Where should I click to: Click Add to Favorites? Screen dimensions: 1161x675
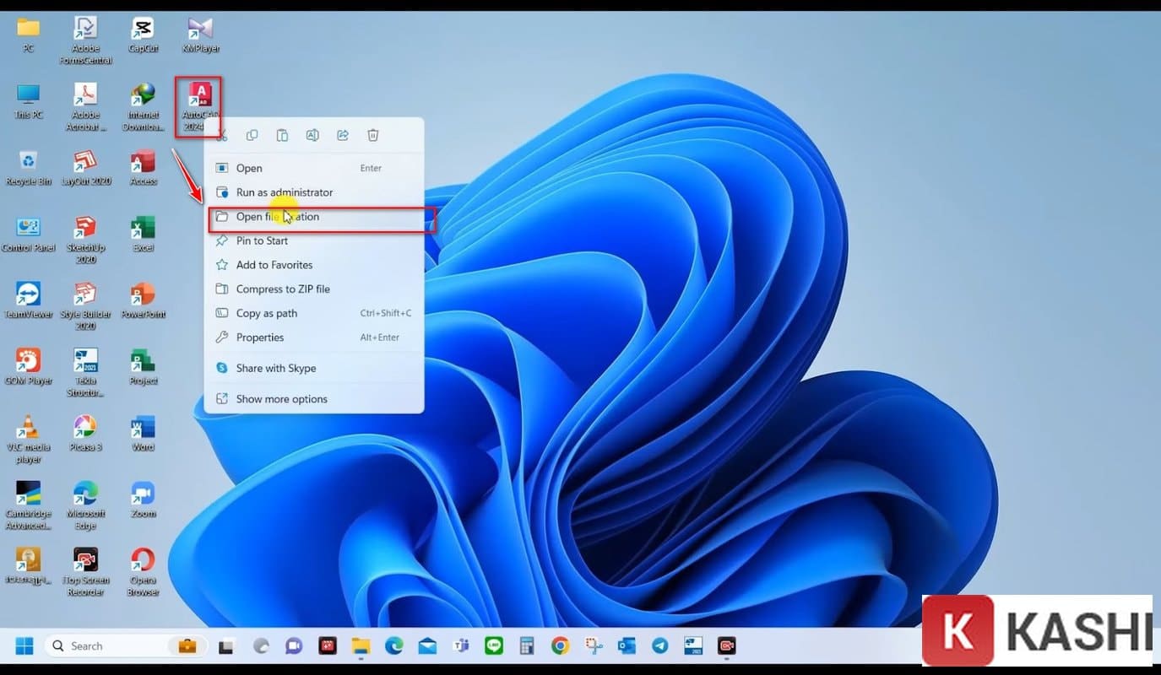click(x=274, y=265)
